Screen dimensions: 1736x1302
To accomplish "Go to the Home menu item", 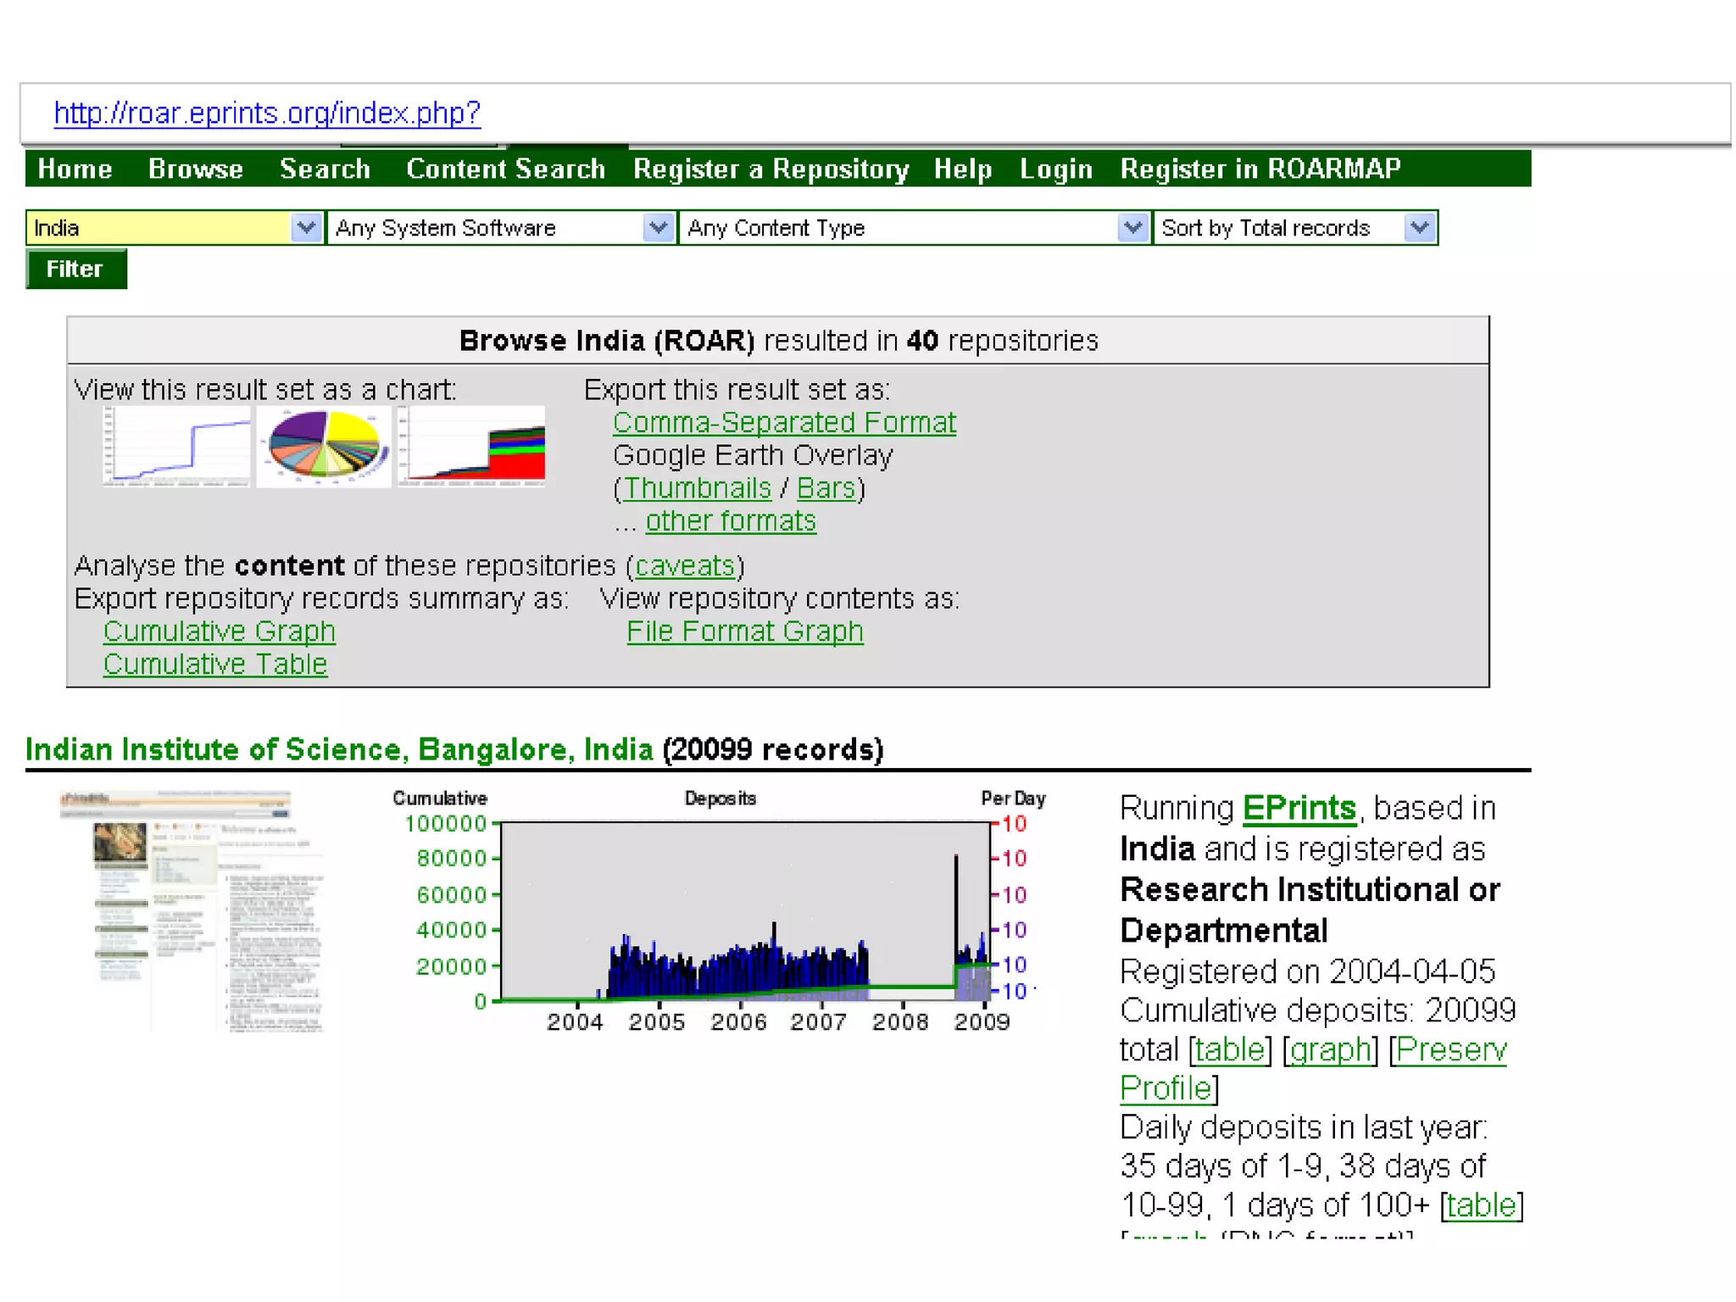I will pos(75,169).
